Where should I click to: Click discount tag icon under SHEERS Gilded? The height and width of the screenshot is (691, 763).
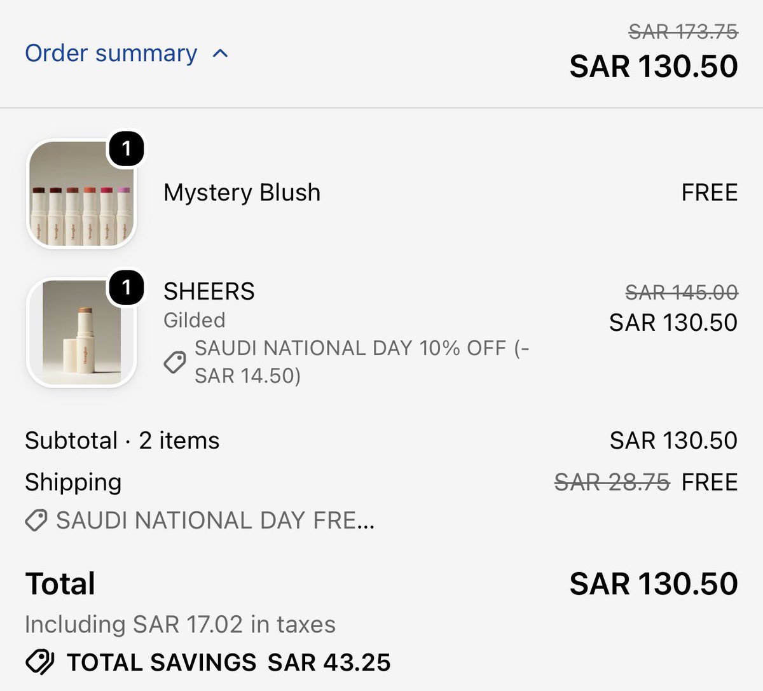pyautogui.click(x=175, y=362)
